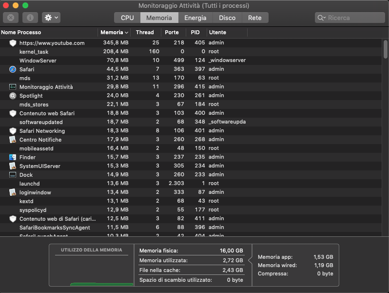Viewport: 389px width, 293px height.
Task: Click the stop process toolbar button
Action: 11,18
